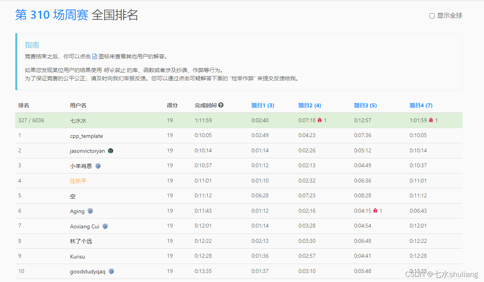This screenshot has height=282, width=484.
Task: Click the rank cell 327 / 6036
Action: click(x=31, y=120)
